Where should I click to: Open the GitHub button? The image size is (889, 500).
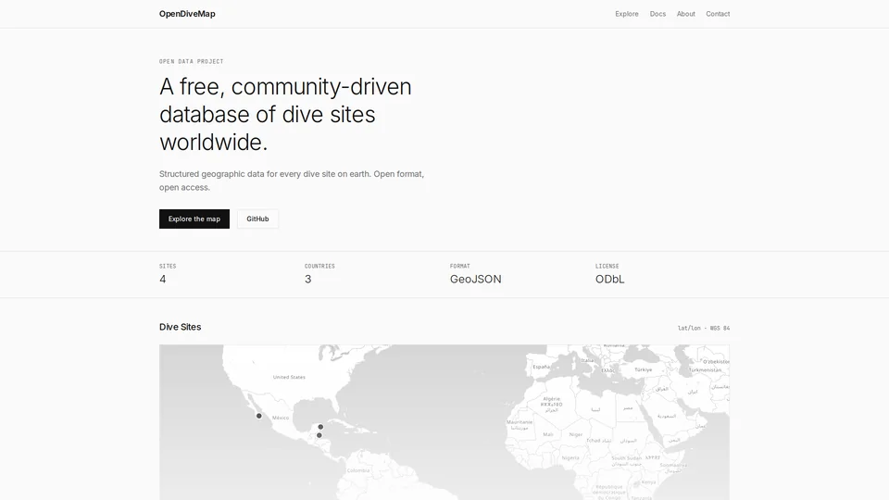tap(257, 219)
